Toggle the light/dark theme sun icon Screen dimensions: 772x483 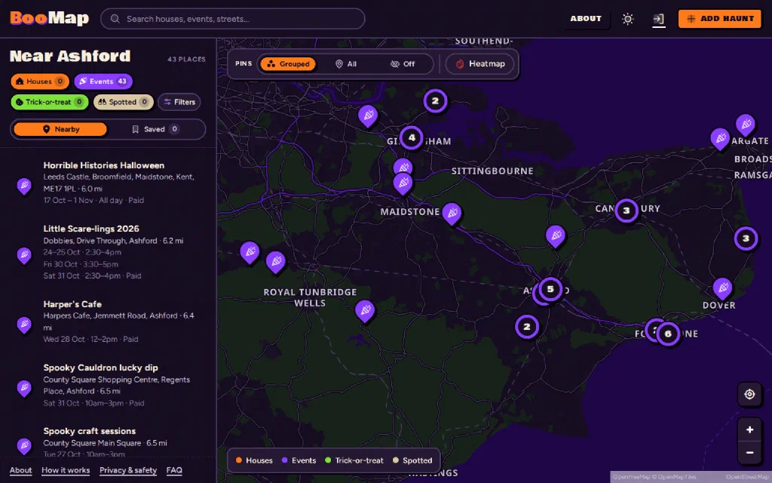[x=627, y=19]
